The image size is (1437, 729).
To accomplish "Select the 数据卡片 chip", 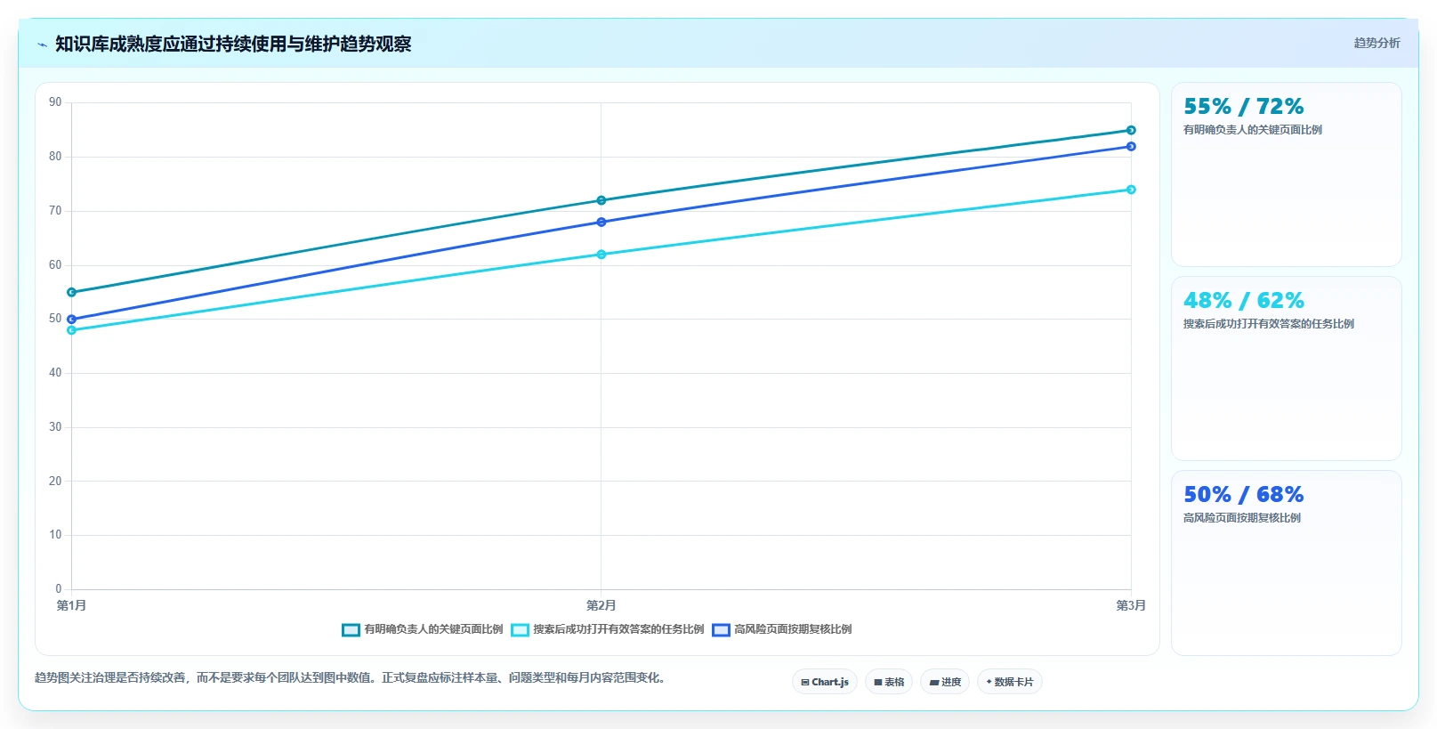I will pyautogui.click(x=1010, y=682).
